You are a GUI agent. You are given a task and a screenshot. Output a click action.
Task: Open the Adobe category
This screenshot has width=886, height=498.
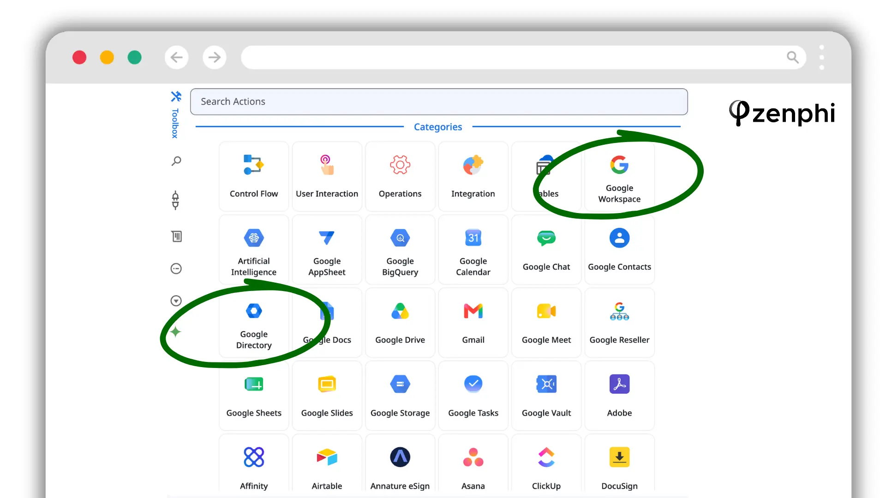pyautogui.click(x=619, y=396)
